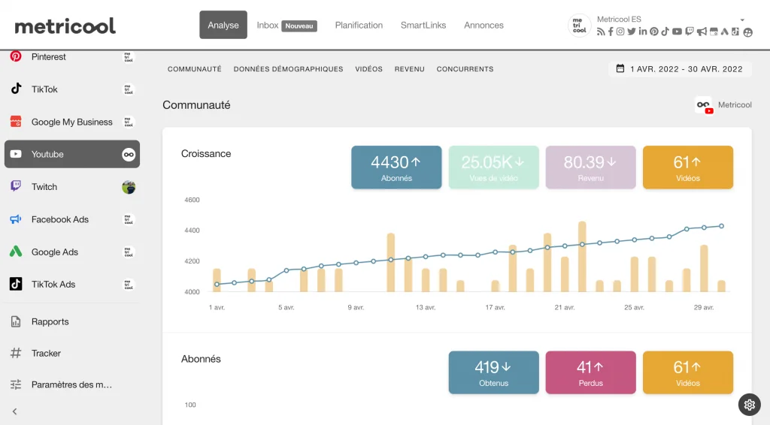The image size is (770, 425).
Task: Click the last round icon in header row
Action: (748, 32)
